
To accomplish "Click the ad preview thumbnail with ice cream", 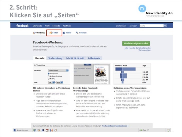I will pyautogui.click(x=92, y=74).
